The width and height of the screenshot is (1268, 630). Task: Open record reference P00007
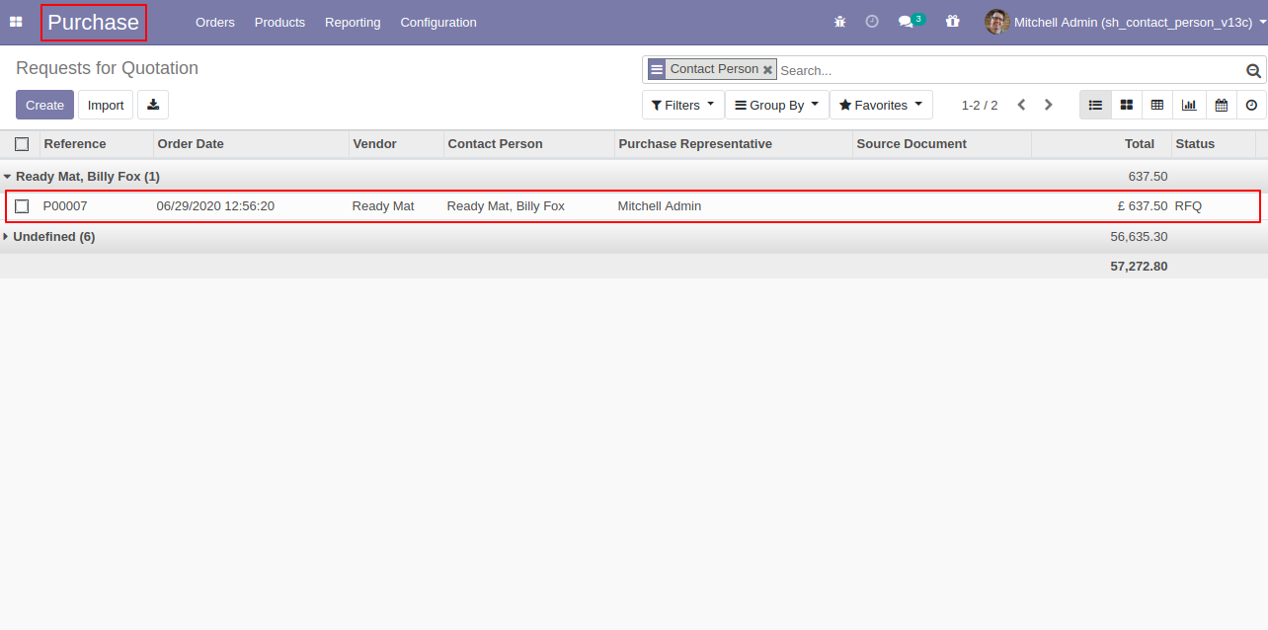(x=65, y=206)
